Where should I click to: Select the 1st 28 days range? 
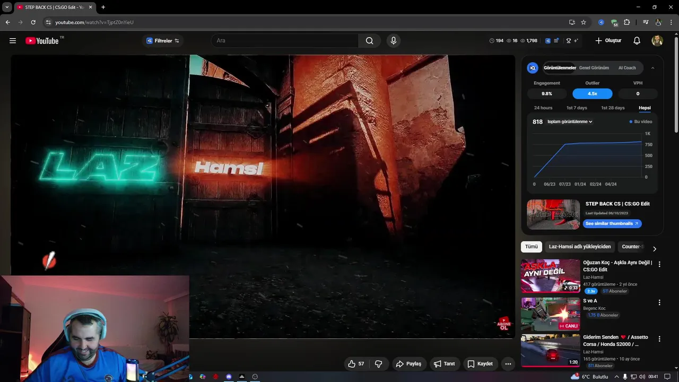(613, 108)
